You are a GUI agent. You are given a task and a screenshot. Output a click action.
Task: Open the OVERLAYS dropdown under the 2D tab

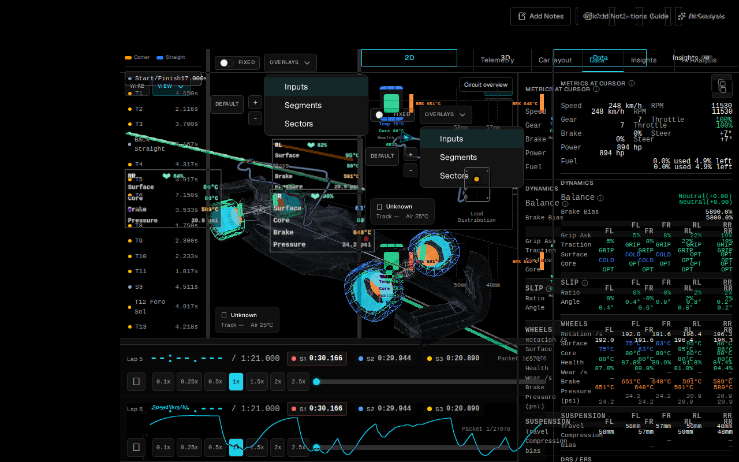pyautogui.click(x=446, y=114)
